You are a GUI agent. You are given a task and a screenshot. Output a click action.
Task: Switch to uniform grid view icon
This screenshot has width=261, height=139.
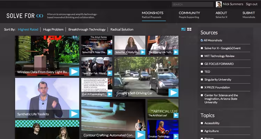189,29
